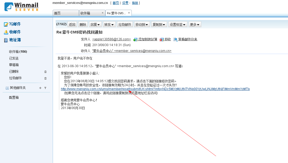Click the add to address book icon

tap(135, 39)
